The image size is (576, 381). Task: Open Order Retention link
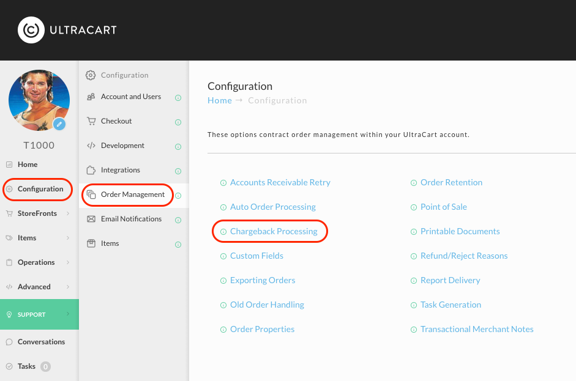451,182
